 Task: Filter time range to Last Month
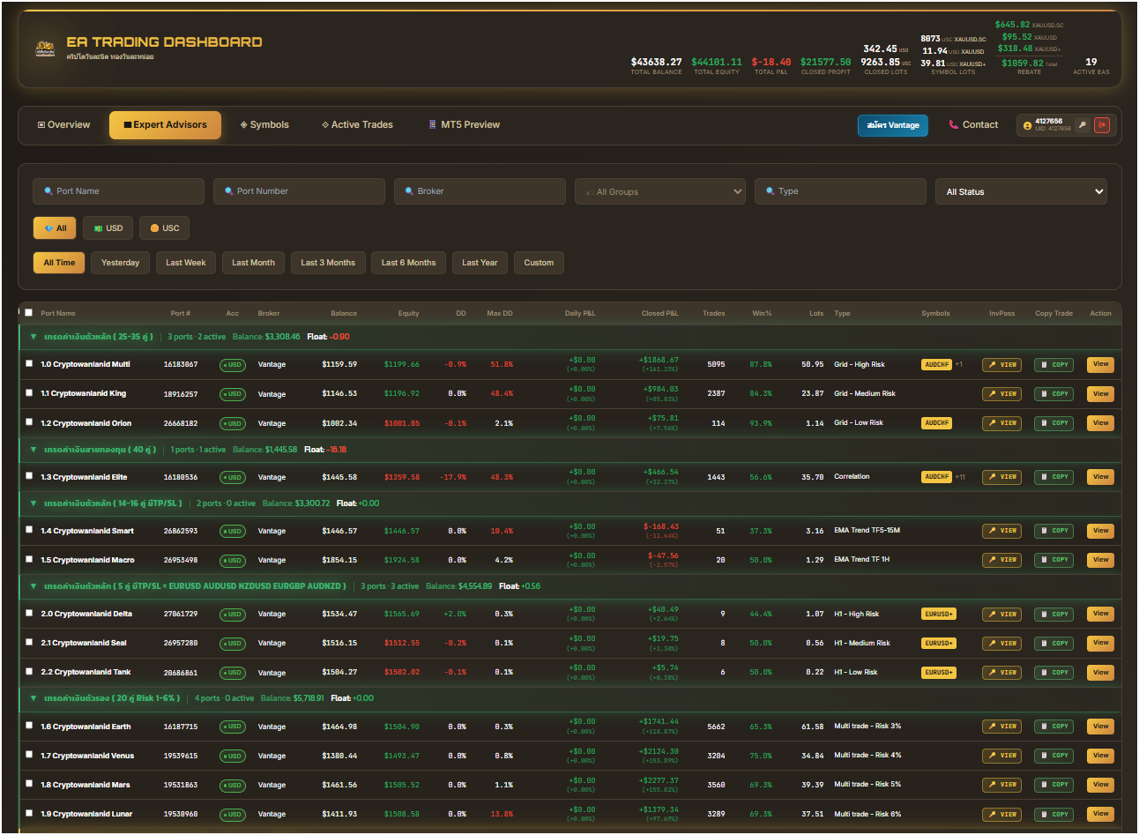(253, 263)
